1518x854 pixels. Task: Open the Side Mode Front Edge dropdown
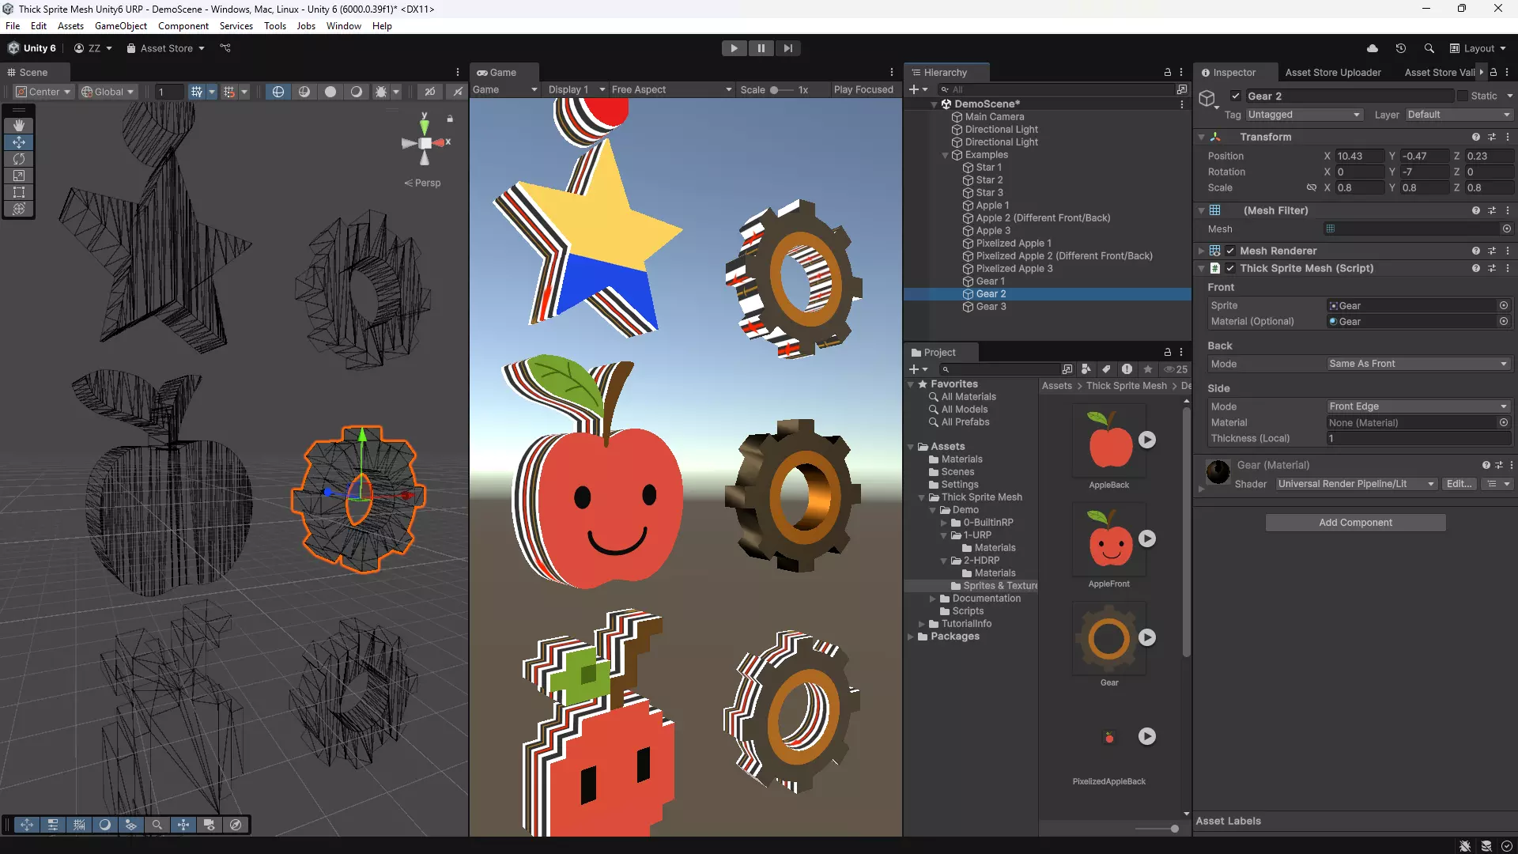pyautogui.click(x=1418, y=406)
